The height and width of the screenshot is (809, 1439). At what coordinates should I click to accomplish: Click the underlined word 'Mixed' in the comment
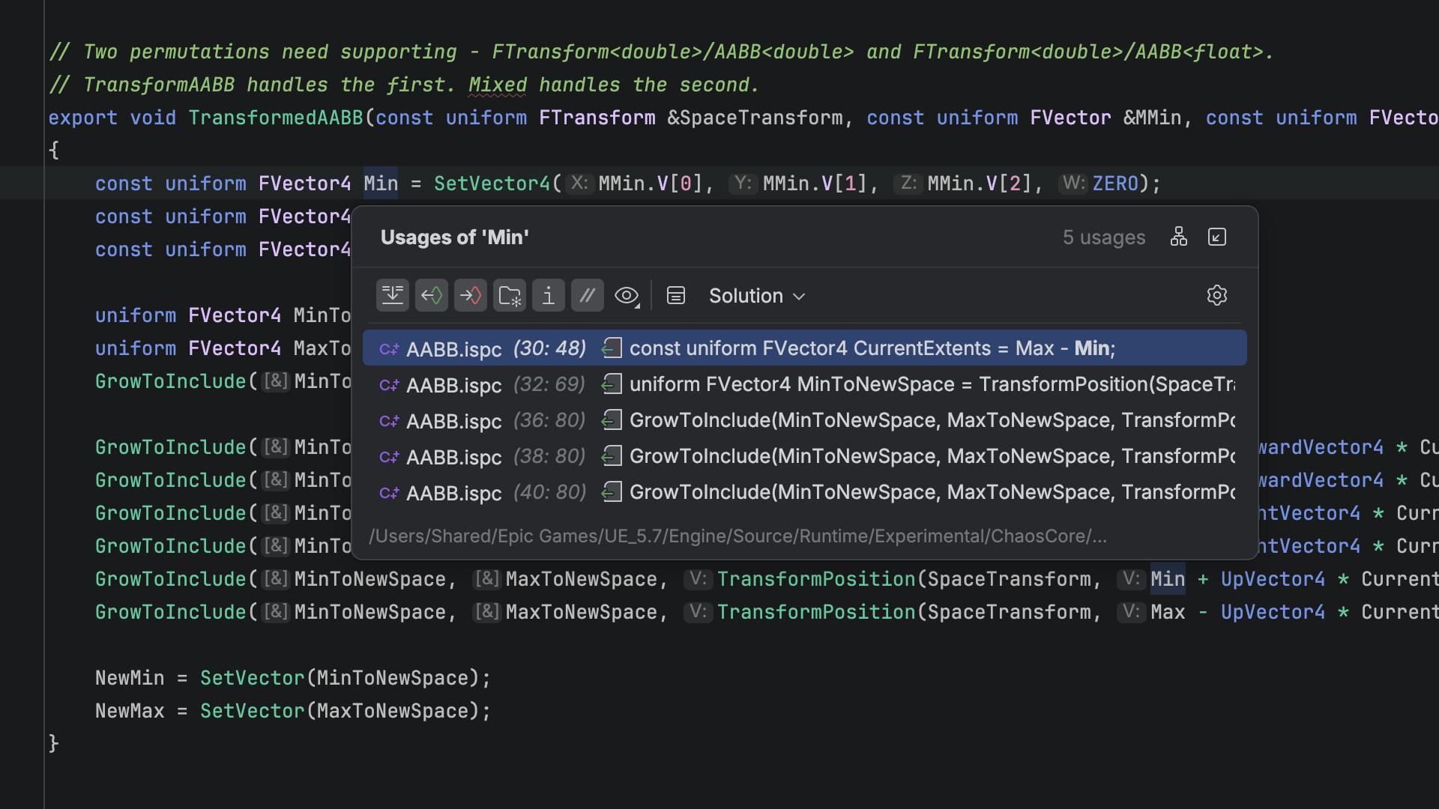point(498,85)
